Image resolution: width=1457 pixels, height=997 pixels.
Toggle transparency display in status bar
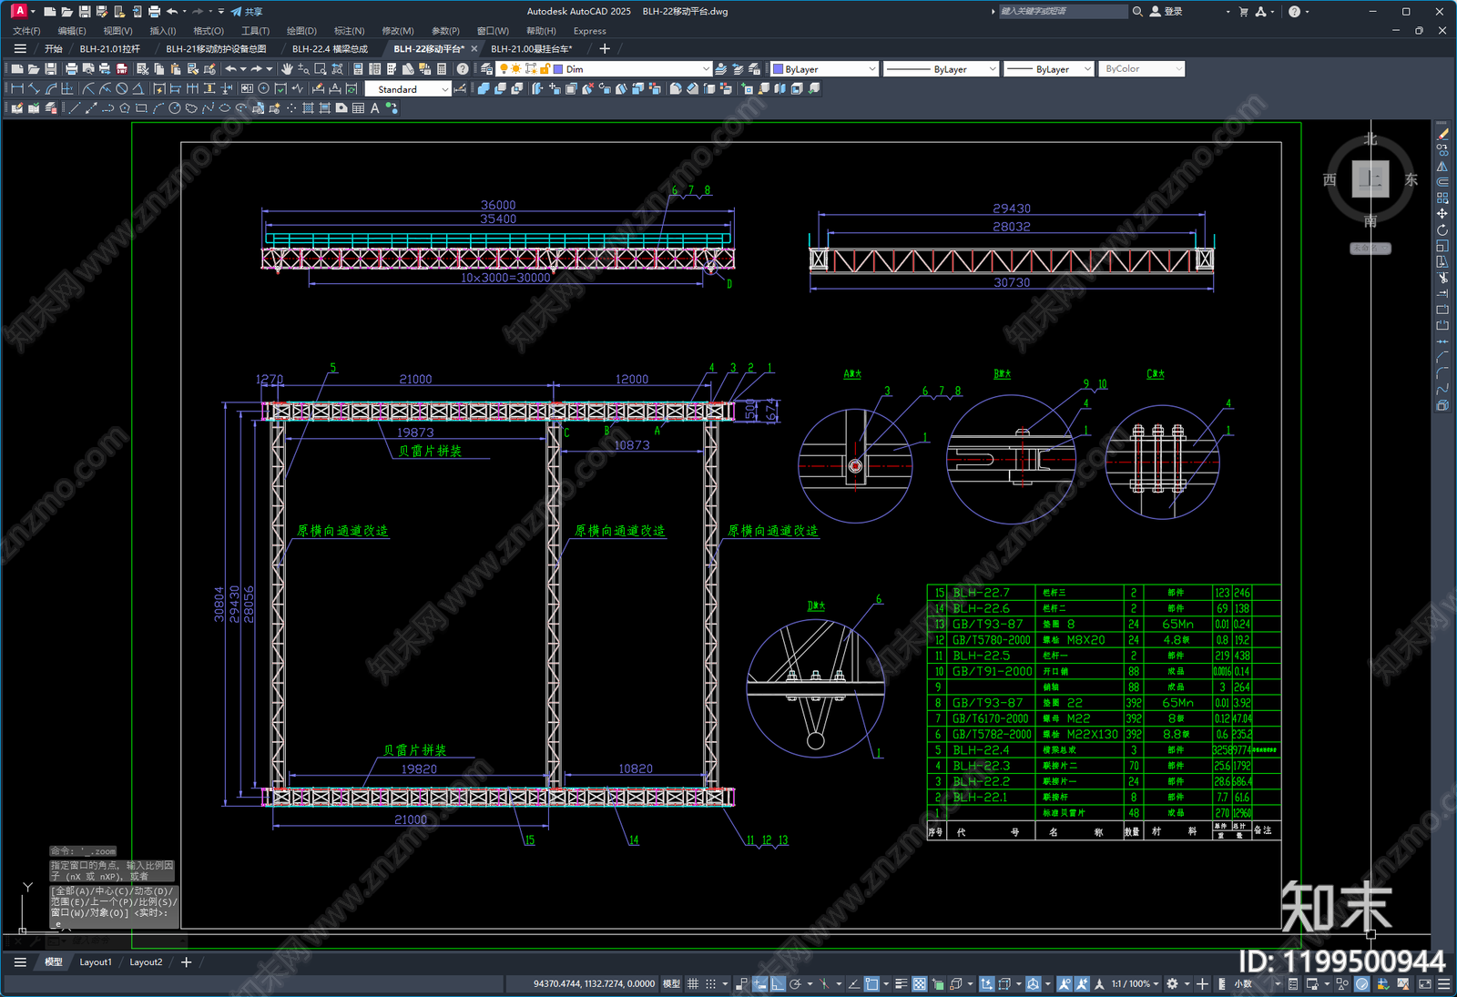pos(920,984)
